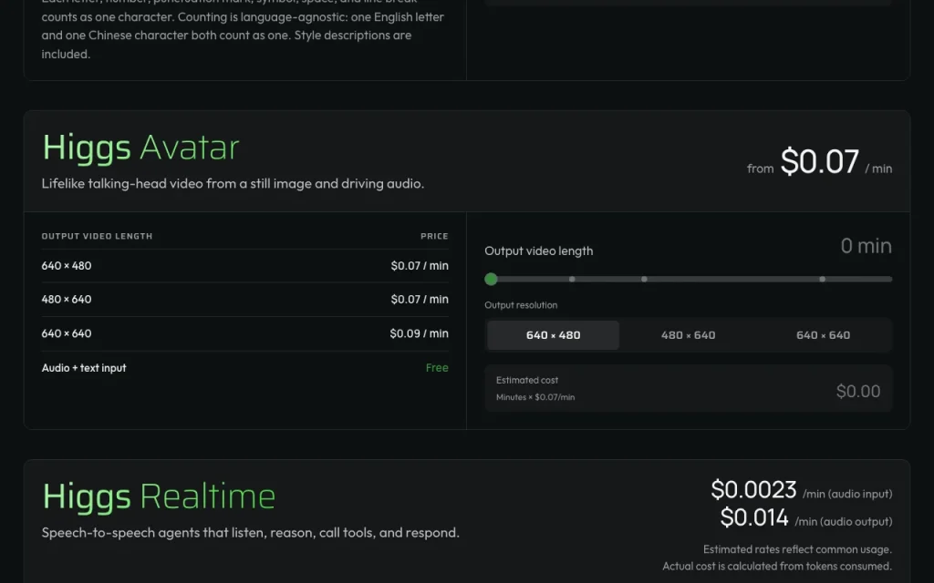Screen dimensions: 934x583
Task: Click the Actual cost is calculated from tokens note
Action: click(777, 566)
